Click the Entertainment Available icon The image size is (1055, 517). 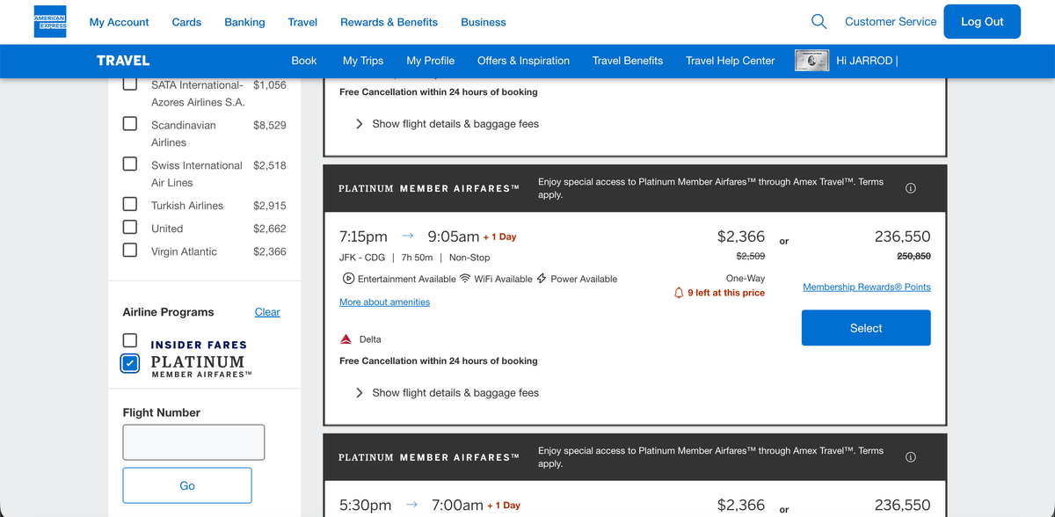click(x=348, y=278)
